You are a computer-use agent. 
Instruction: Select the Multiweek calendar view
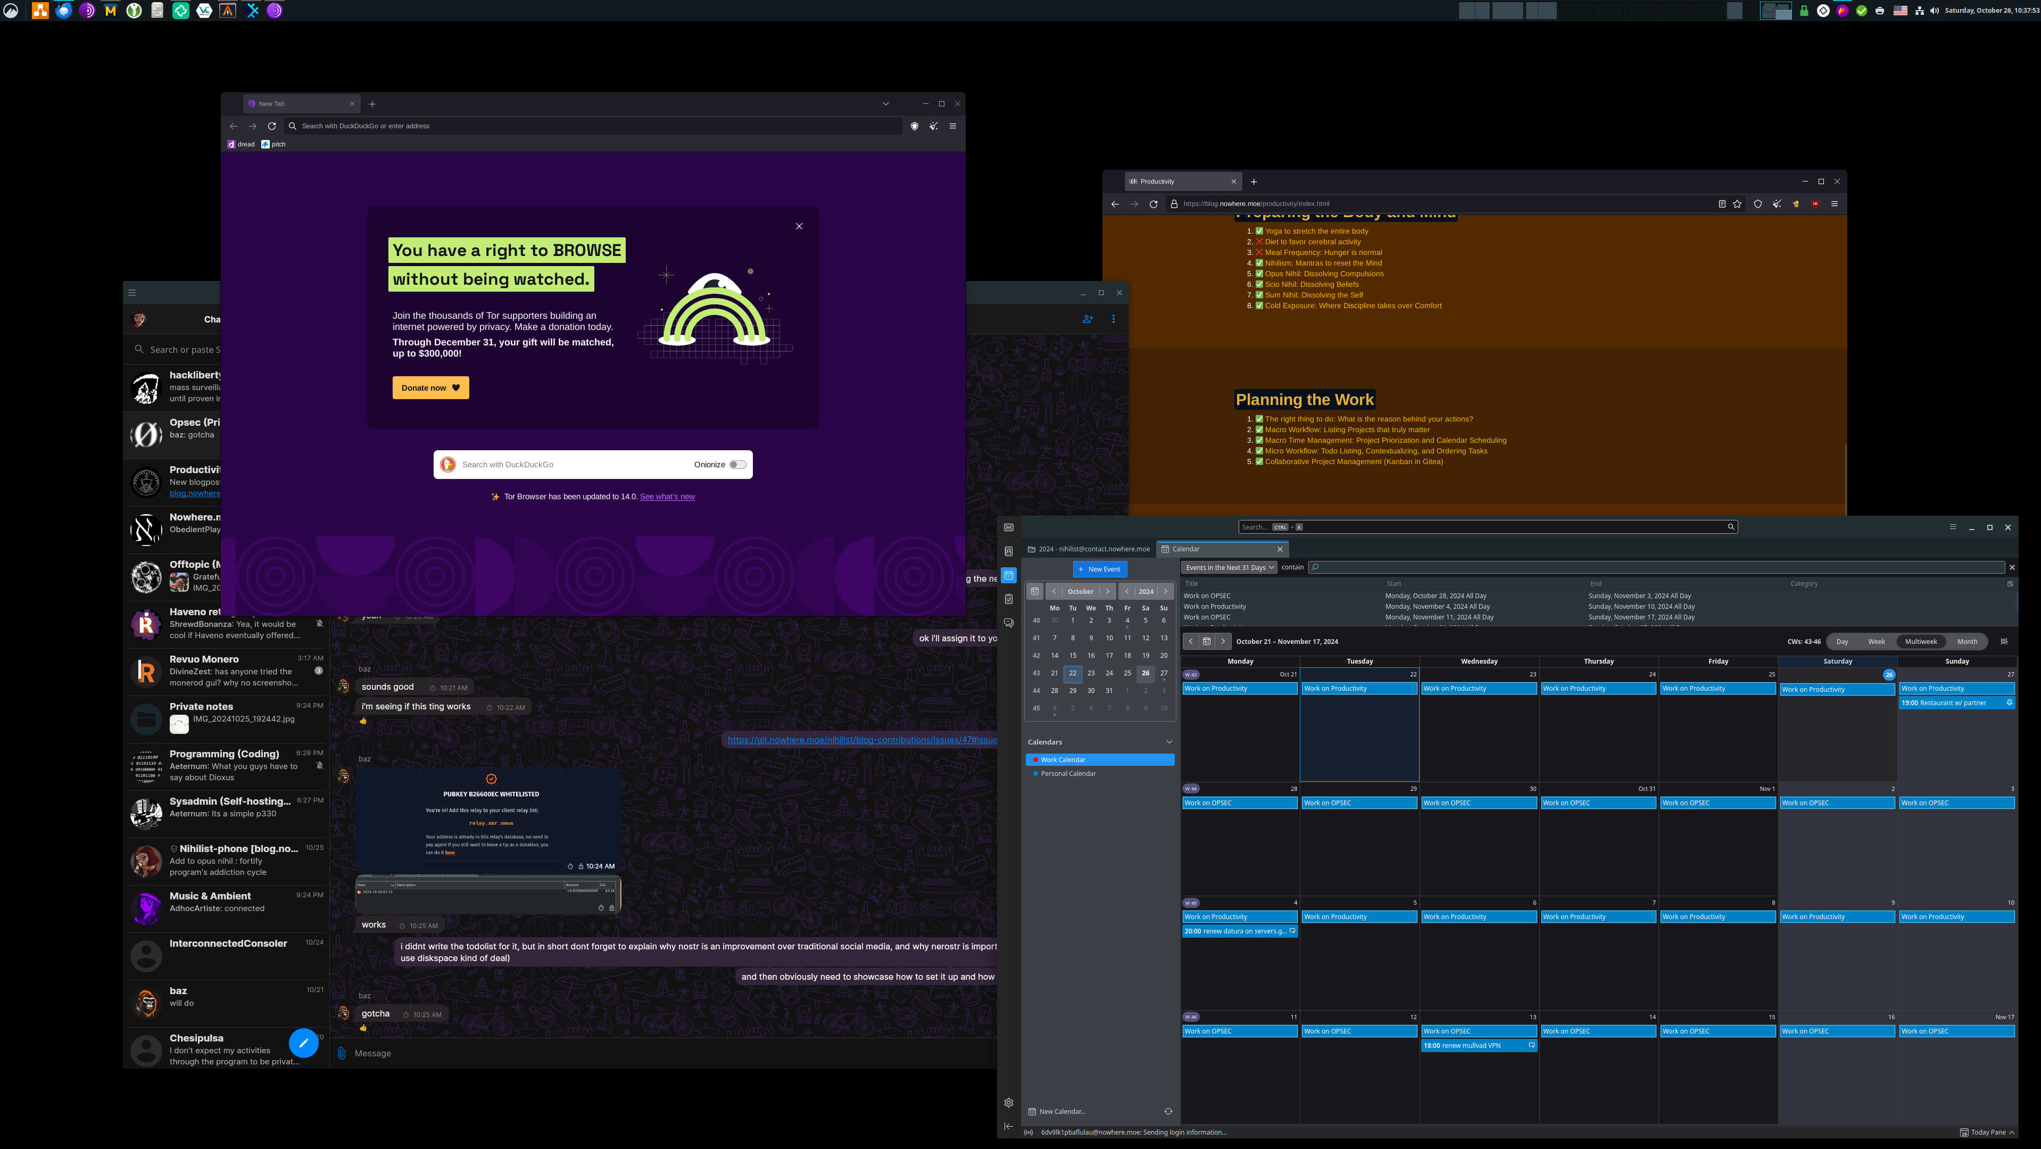[1921, 642]
